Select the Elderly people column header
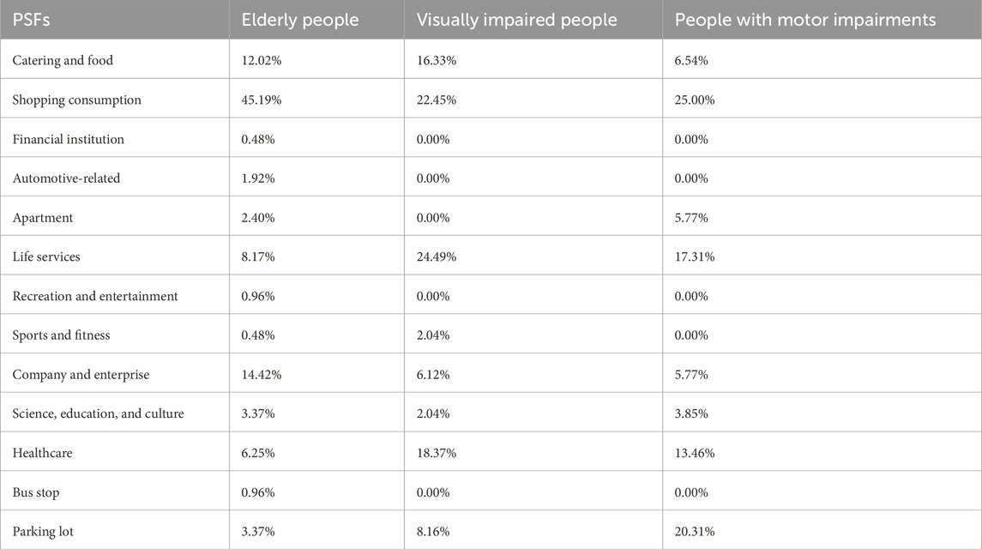Screen dimensions: 982x549 [x=298, y=19]
